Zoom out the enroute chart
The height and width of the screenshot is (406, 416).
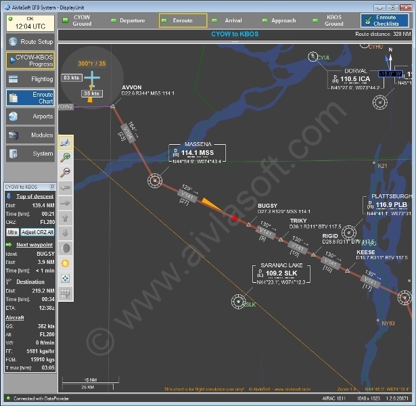pyautogui.click(x=65, y=173)
